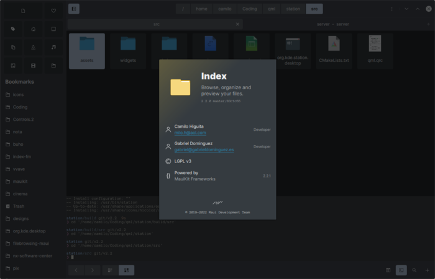
Task: Open the search magnifier icon
Action: coord(414,270)
